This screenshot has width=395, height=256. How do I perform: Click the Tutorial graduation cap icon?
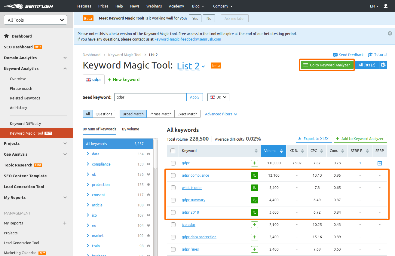point(370,55)
